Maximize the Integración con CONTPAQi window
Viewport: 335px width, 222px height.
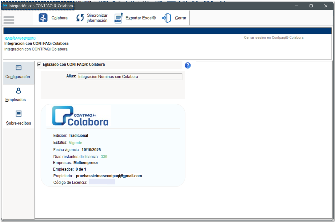[311, 6]
